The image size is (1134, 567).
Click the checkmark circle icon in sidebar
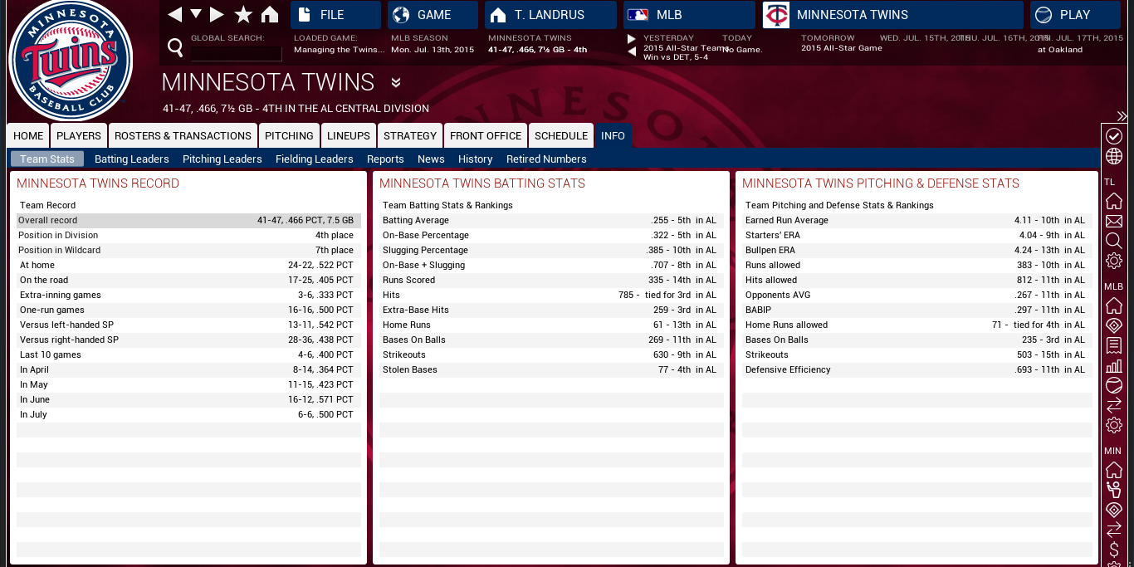tap(1114, 136)
